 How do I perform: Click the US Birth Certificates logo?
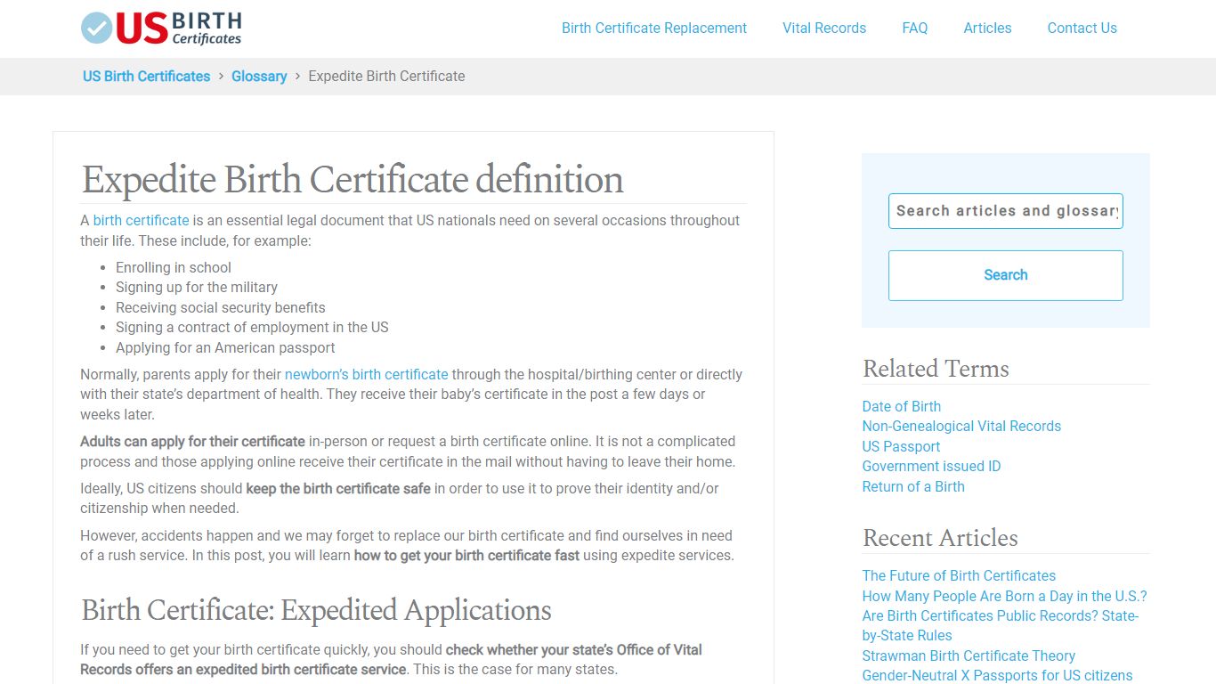[x=161, y=28]
